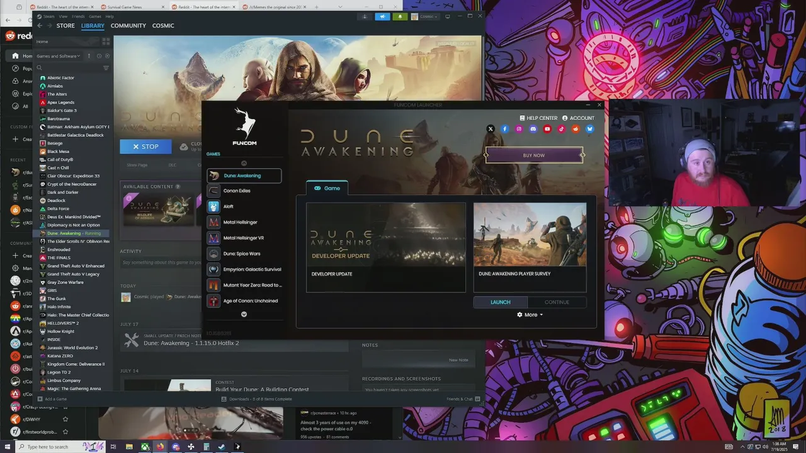Click Add a Game in Steam
Viewport: 806px width, 453px height.
[52, 399]
